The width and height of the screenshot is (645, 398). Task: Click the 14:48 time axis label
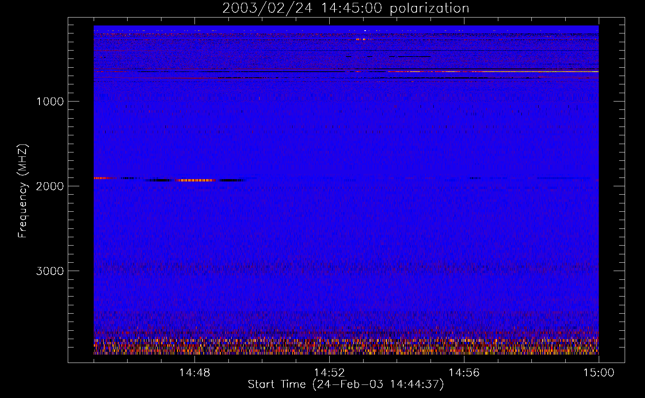tap(195, 373)
